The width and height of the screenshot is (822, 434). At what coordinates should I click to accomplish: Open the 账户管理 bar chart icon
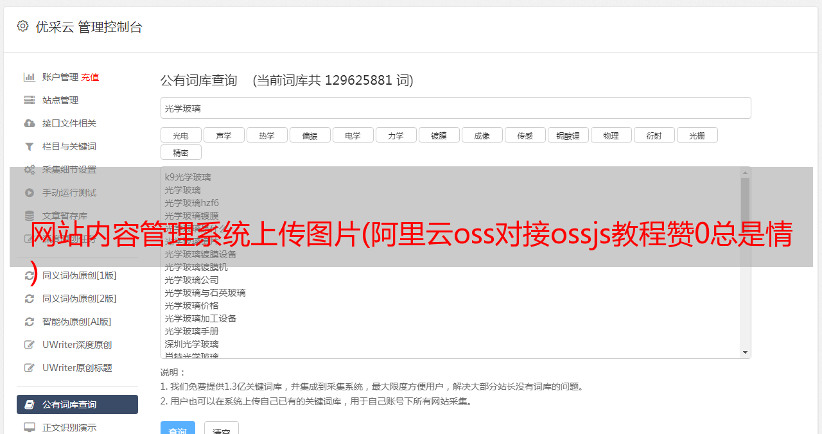30,77
